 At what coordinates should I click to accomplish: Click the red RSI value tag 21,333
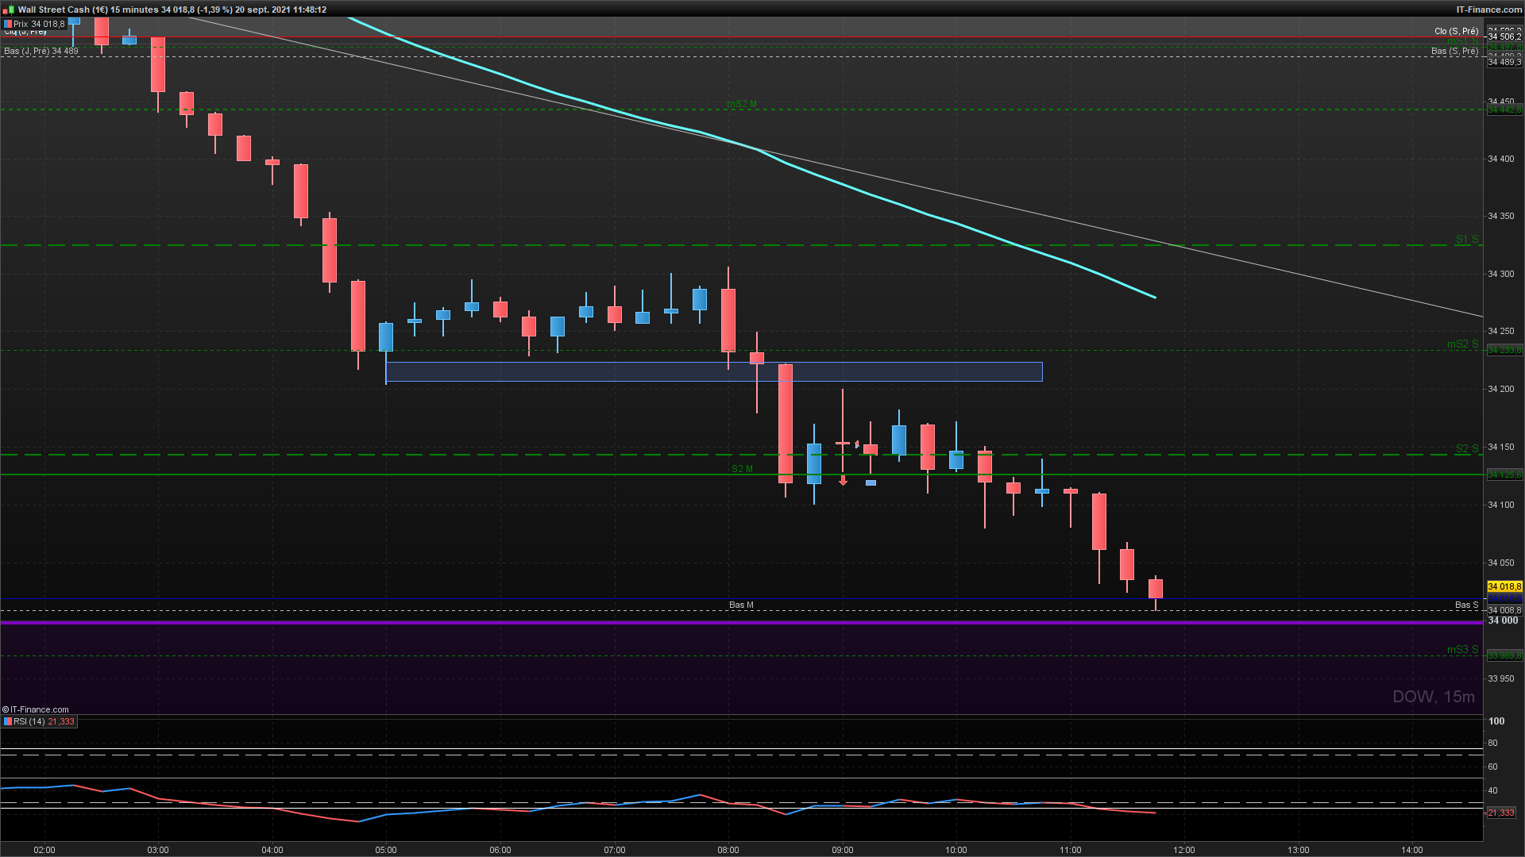click(1500, 813)
